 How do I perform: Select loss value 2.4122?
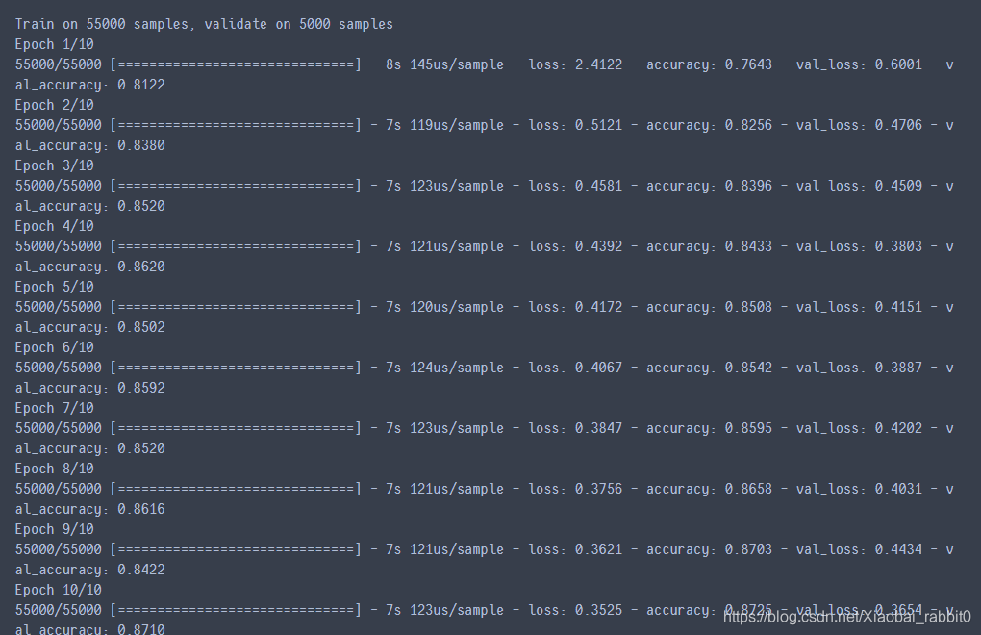[599, 64]
